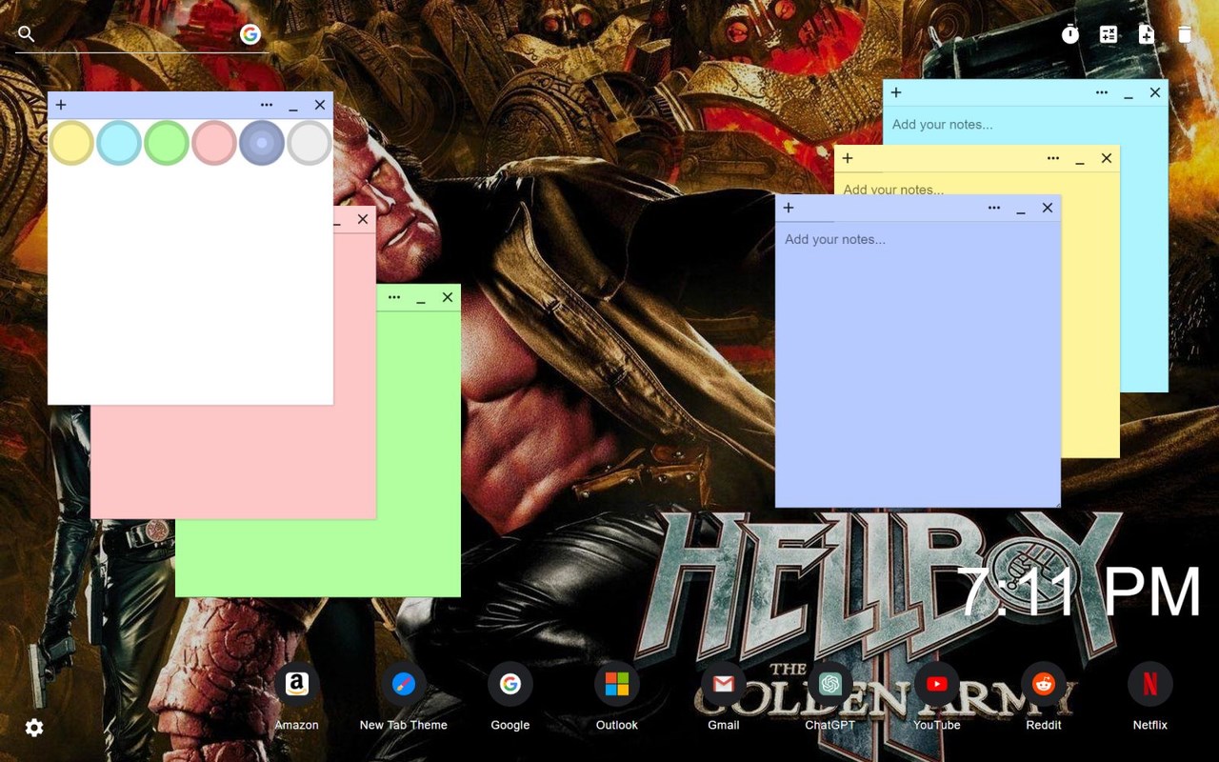Open the YouTube shortcut
Screen dimensions: 1219x762
coord(937,684)
